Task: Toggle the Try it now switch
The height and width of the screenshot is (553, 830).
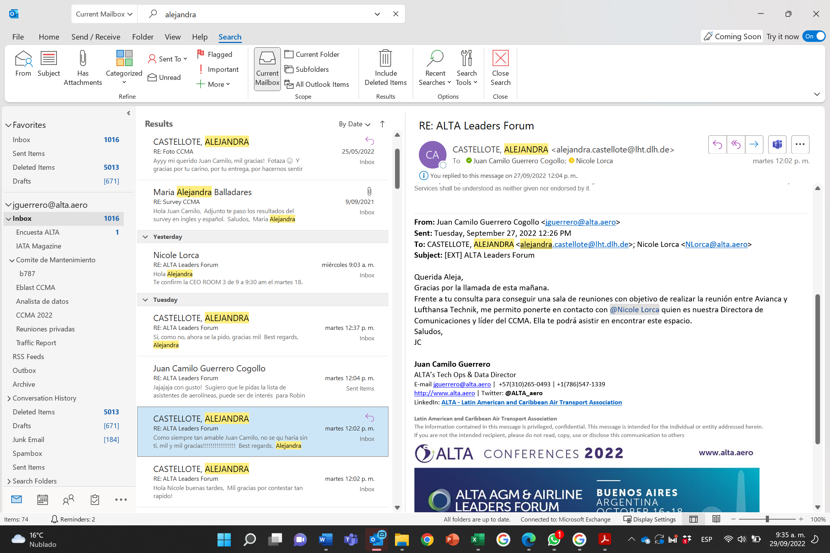Action: pos(814,36)
